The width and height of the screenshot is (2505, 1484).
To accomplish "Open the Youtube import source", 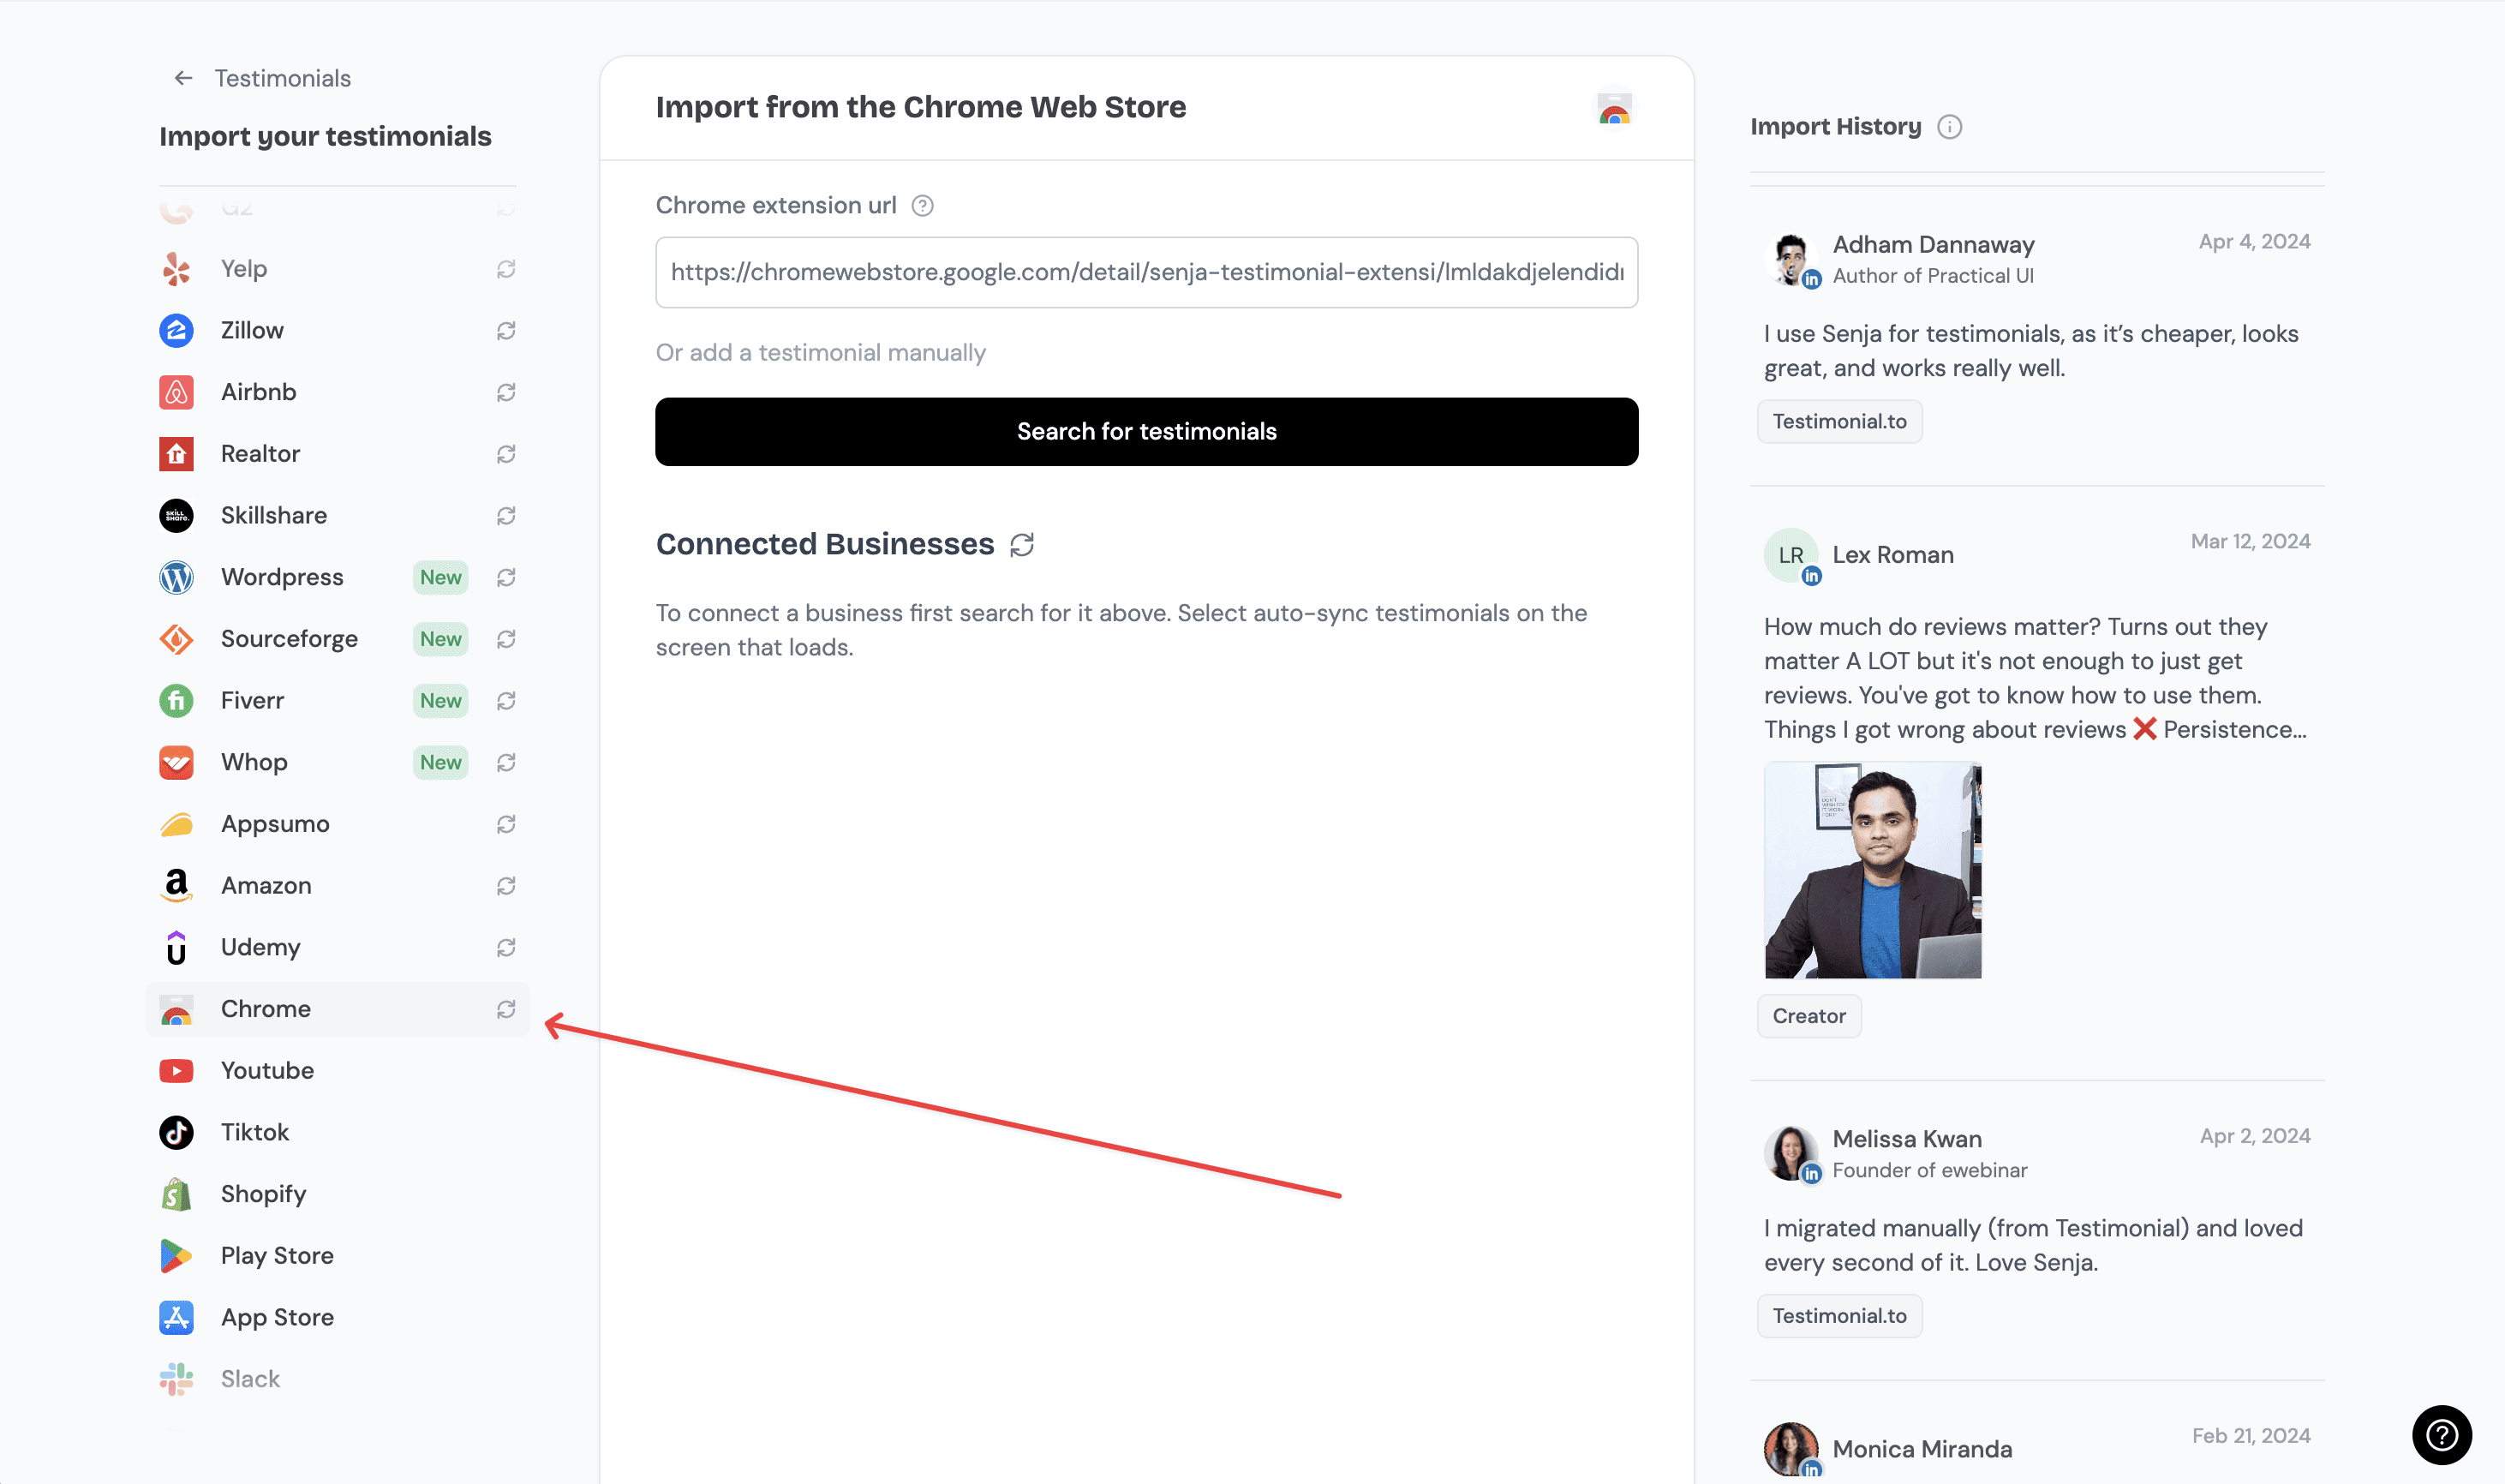I will coord(338,1070).
